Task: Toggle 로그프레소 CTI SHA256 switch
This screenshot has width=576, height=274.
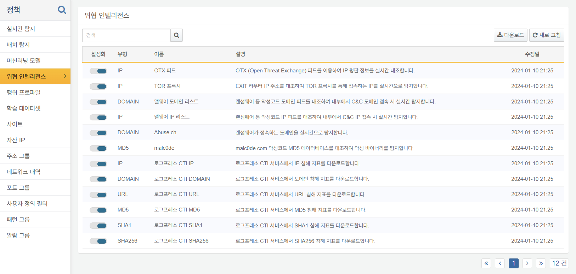Action: (x=98, y=241)
